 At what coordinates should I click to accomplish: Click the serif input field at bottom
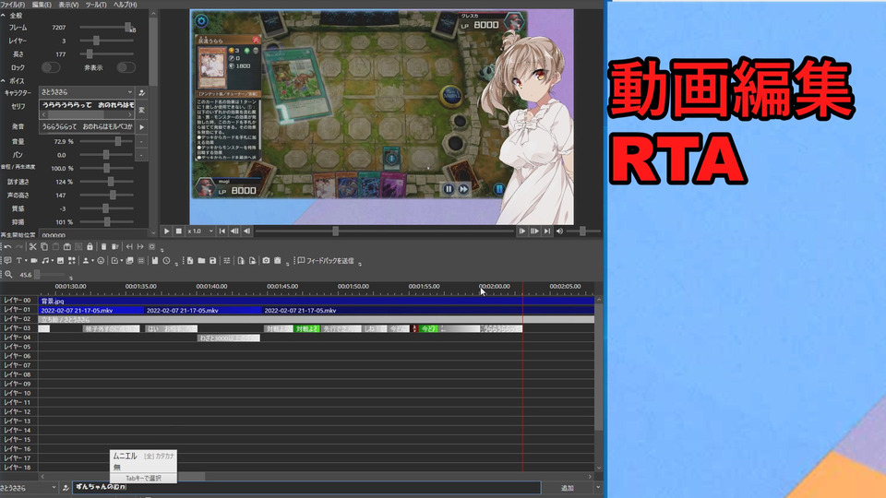coord(306,487)
